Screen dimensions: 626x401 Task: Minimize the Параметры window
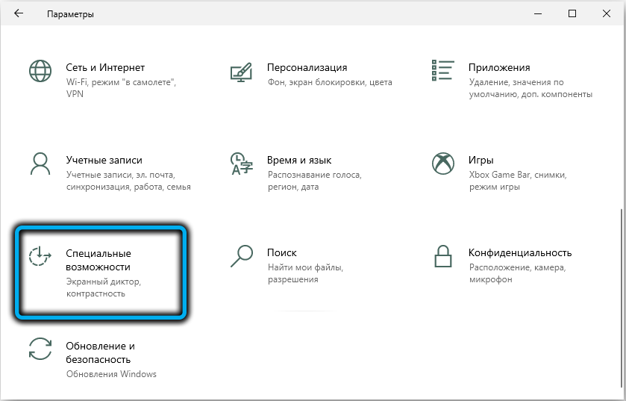point(539,13)
